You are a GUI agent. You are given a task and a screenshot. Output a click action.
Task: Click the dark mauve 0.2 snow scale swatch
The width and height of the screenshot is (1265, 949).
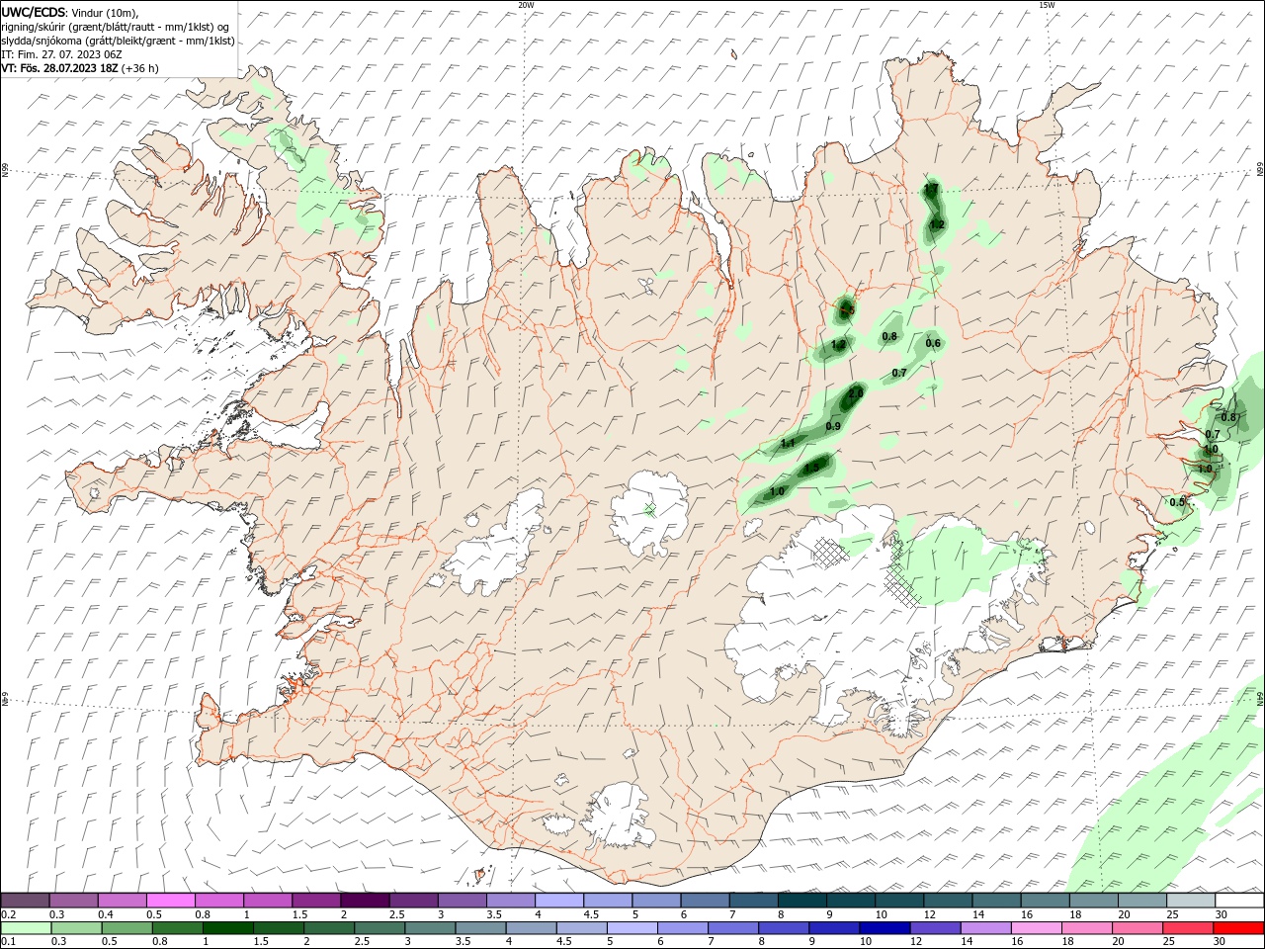25,901
